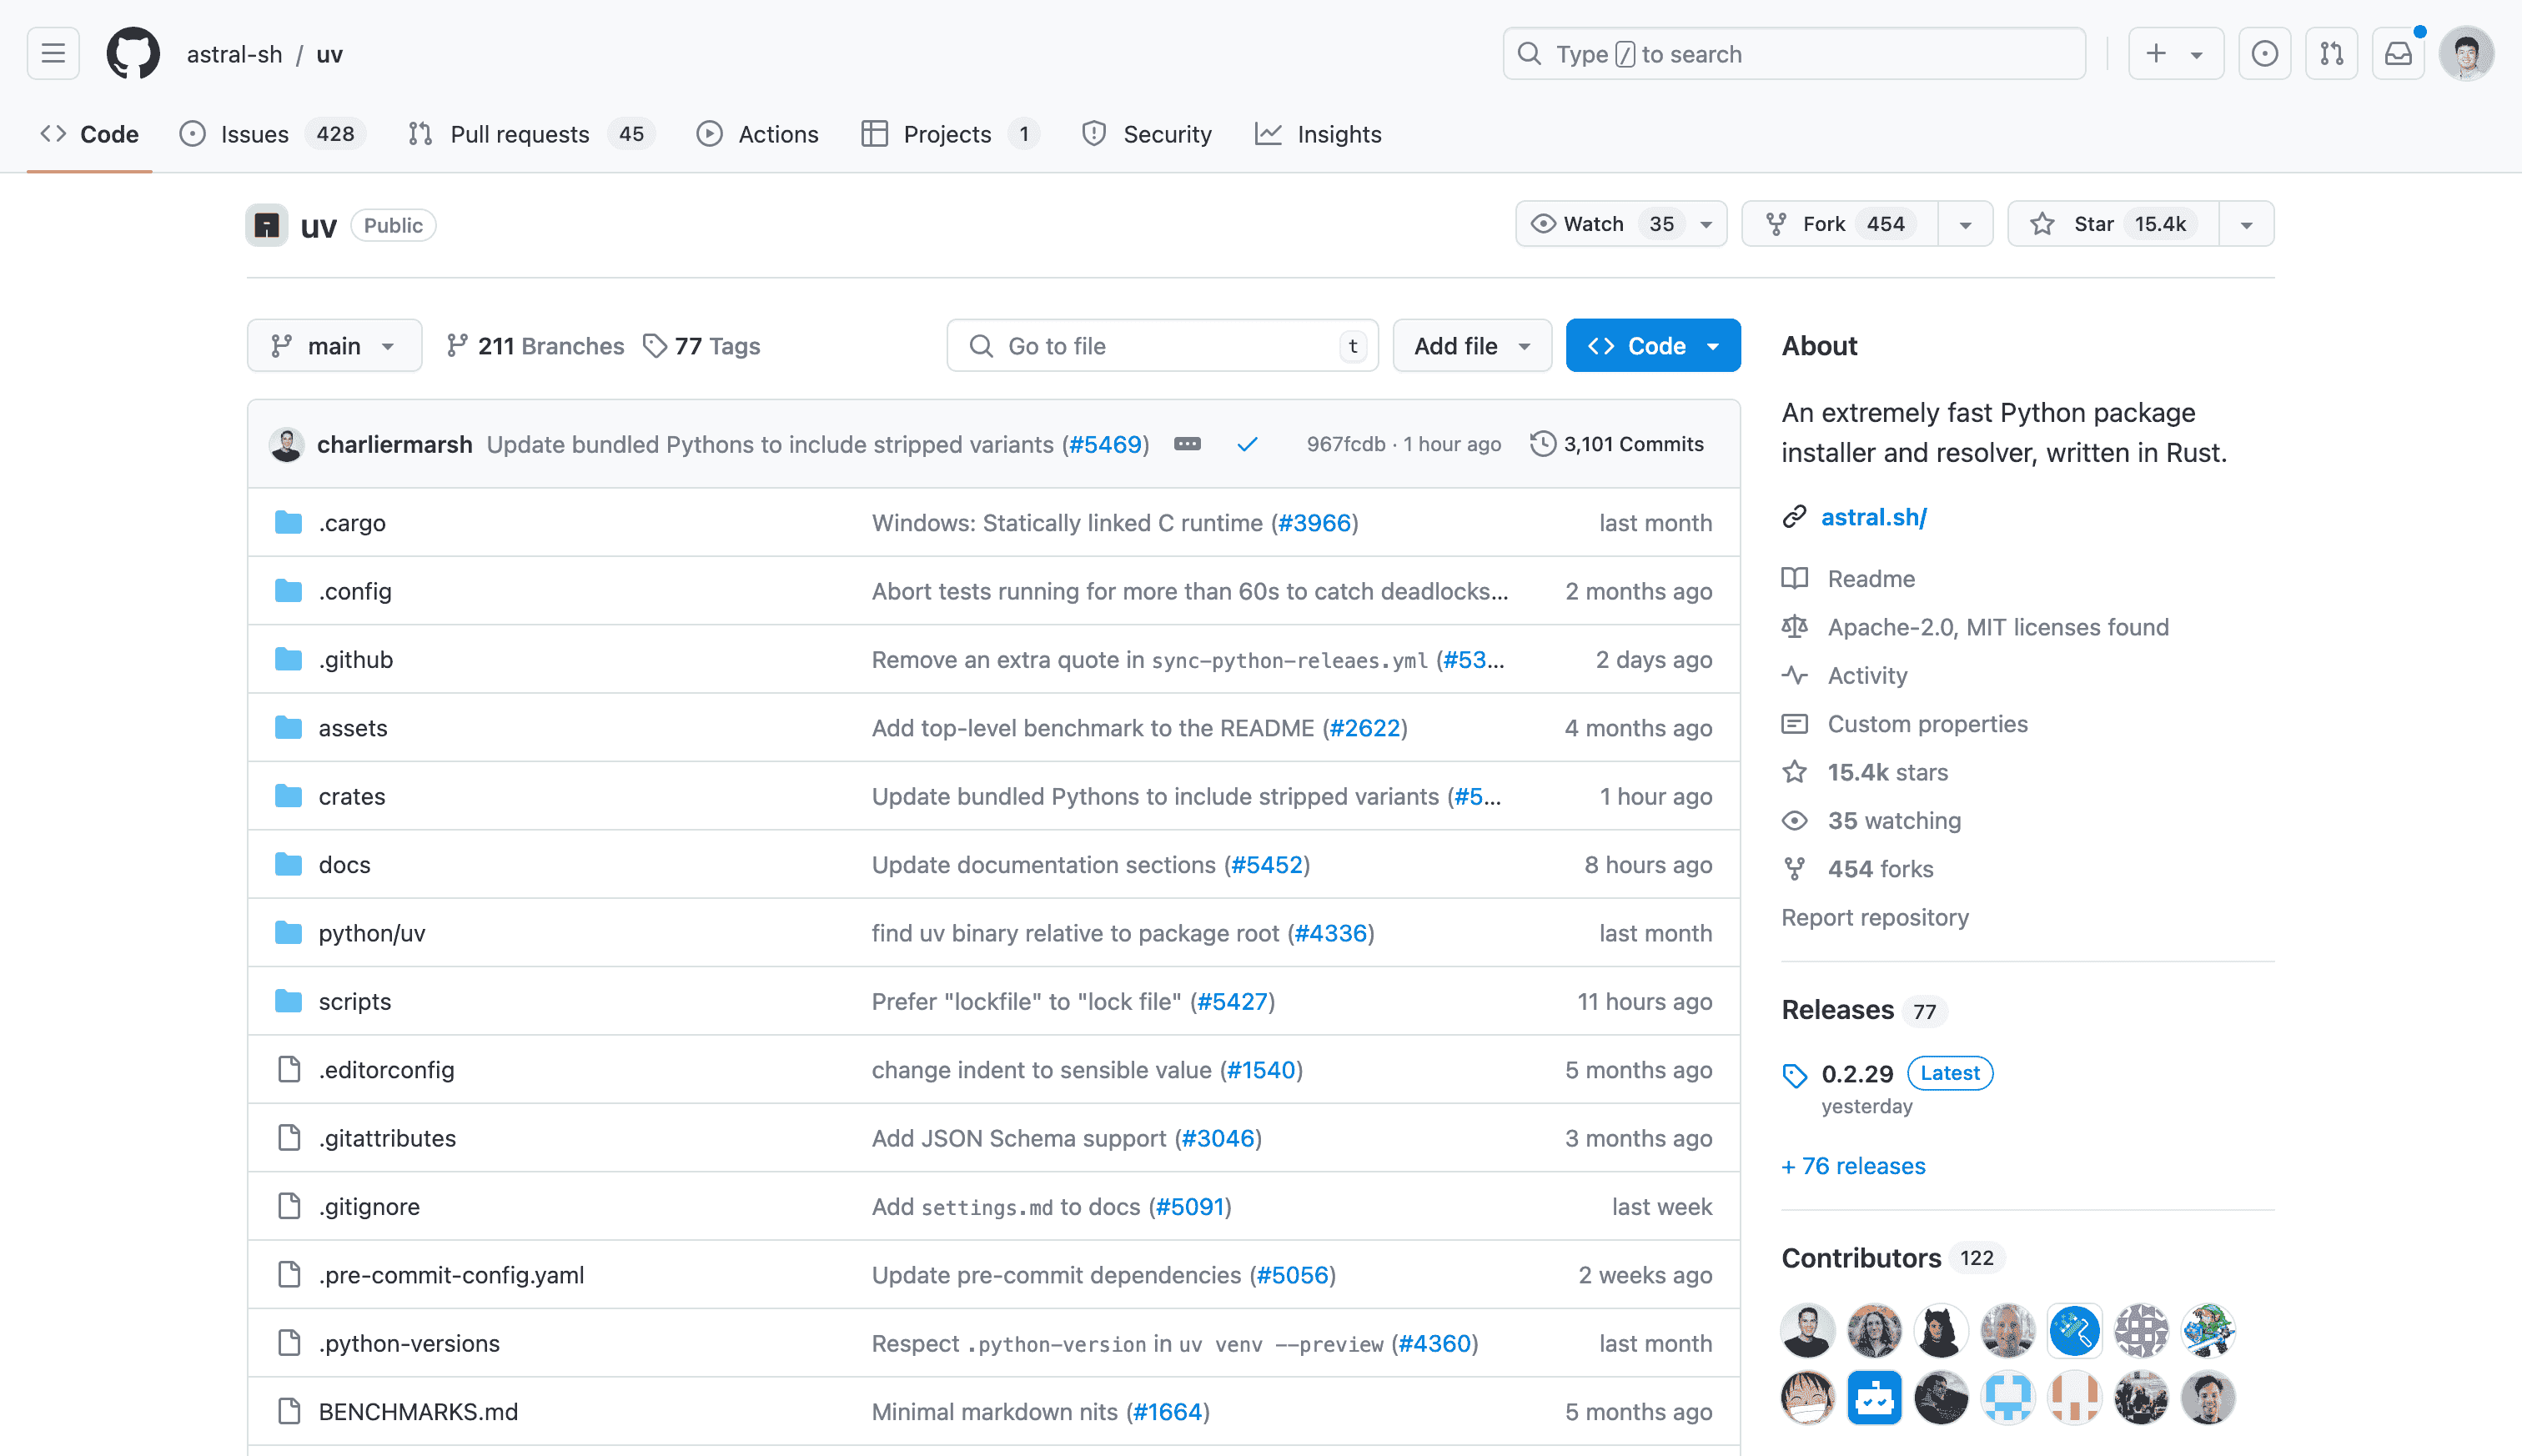Open the crates folder
The width and height of the screenshot is (2522, 1456).
click(351, 796)
